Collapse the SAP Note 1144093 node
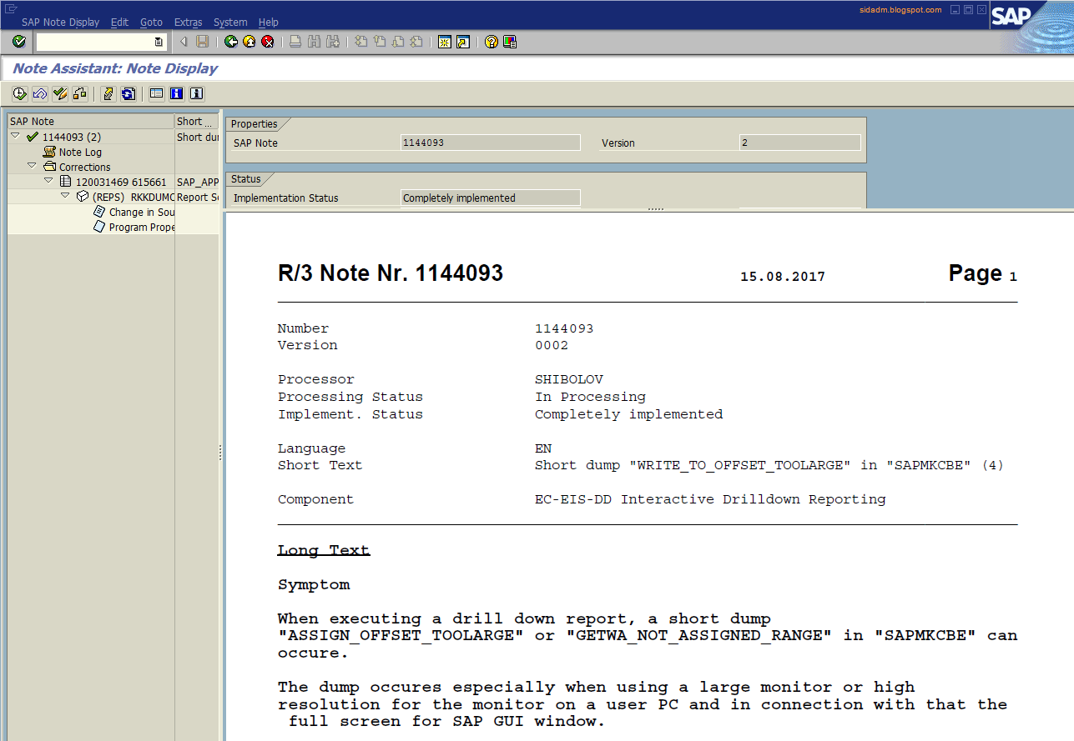 pyautogui.click(x=14, y=136)
